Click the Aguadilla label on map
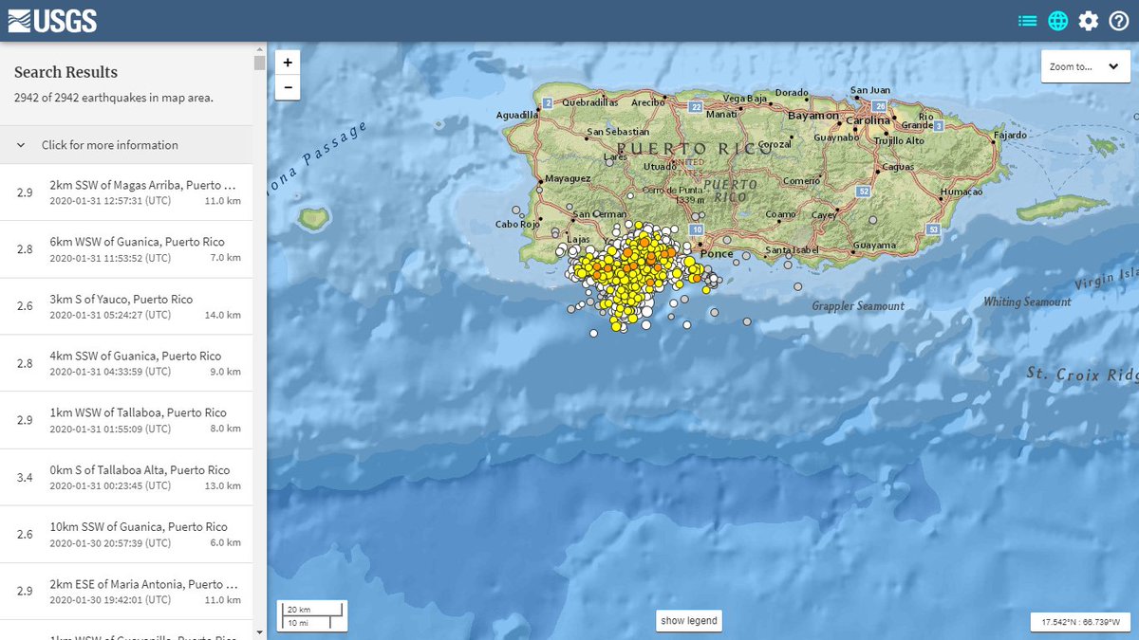This screenshot has width=1139, height=640. [516, 115]
